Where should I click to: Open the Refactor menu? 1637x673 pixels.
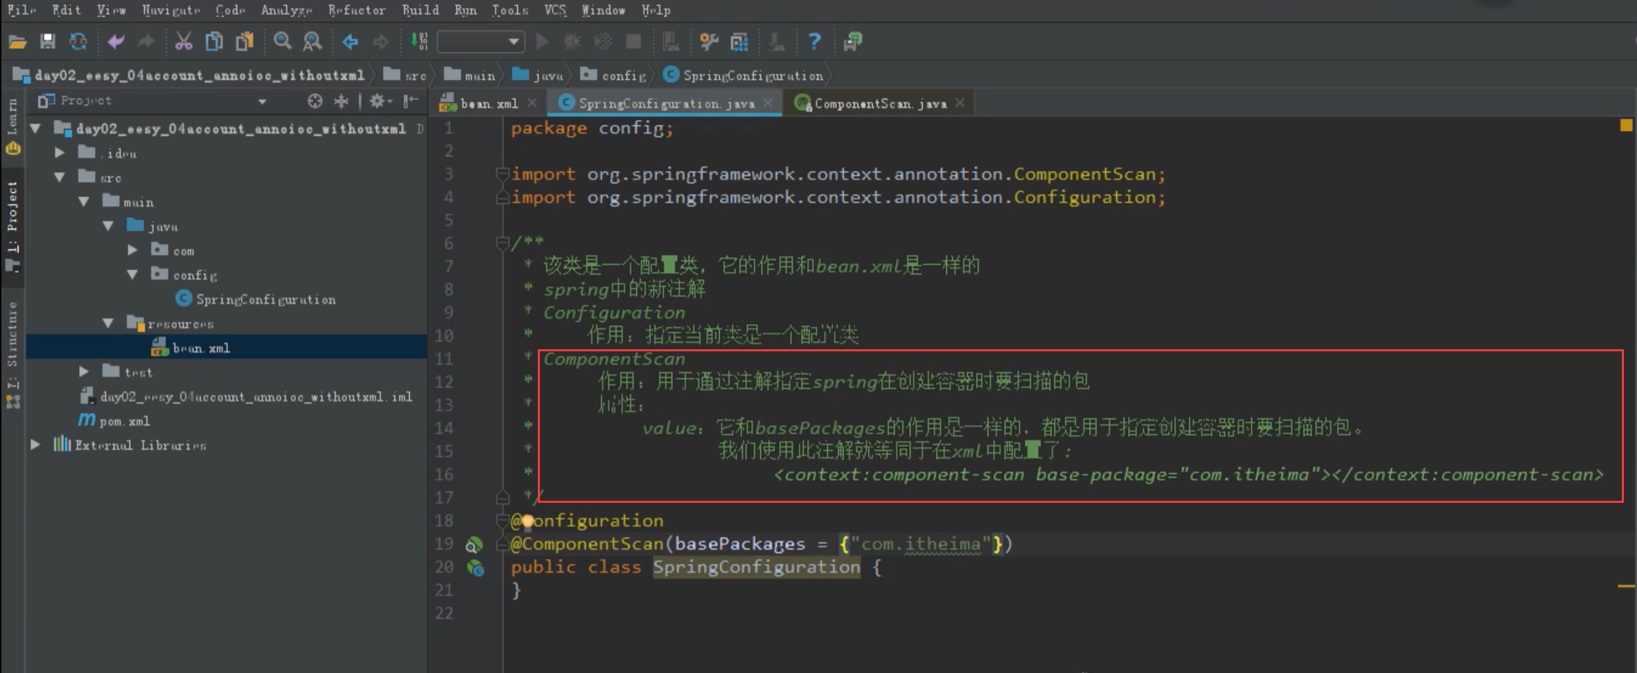coord(357,10)
